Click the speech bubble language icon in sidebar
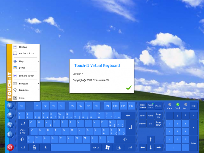Image resolution: width=204 pixels, height=153 pixels. point(10,125)
